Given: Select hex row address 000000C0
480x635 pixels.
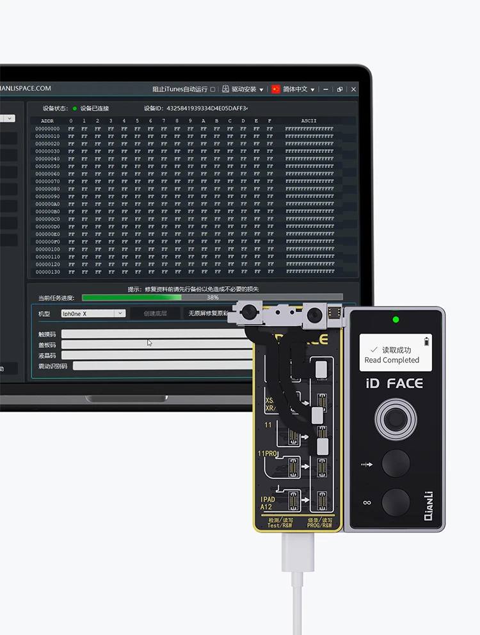Looking at the screenshot, I should click(47, 219).
